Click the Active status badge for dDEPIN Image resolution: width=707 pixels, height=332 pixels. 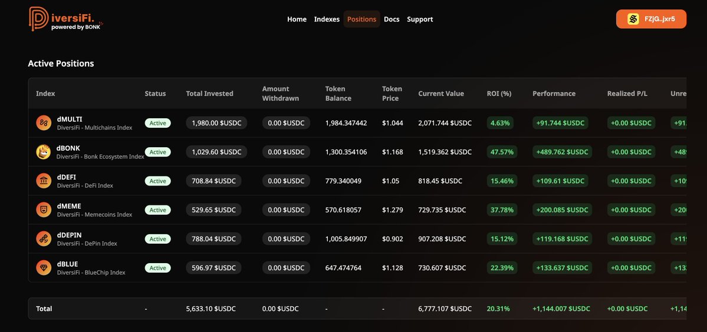[158, 239]
